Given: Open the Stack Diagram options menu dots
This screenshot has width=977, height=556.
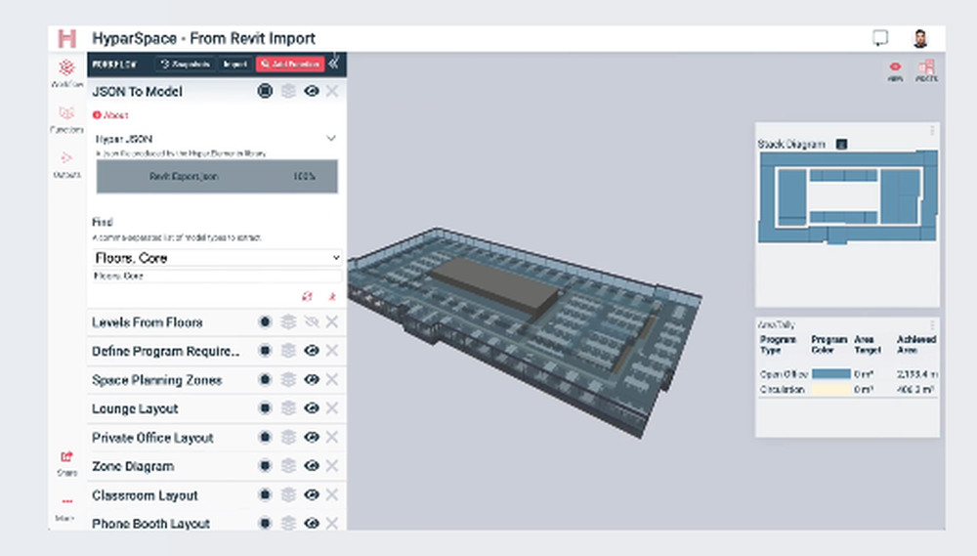Looking at the screenshot, I should point(932,130).
